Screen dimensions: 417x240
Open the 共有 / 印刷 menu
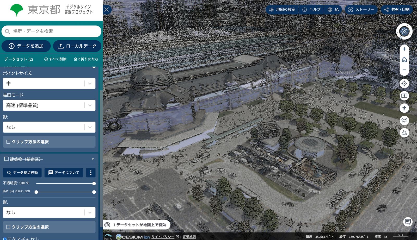coord(397,10)
